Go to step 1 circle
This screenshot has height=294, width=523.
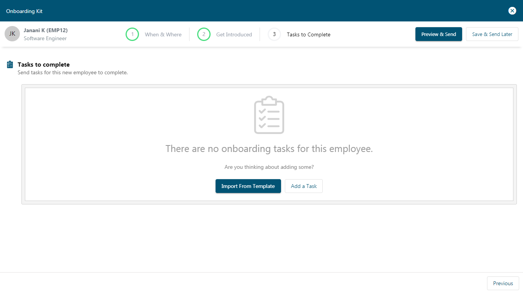coord(132,34)
